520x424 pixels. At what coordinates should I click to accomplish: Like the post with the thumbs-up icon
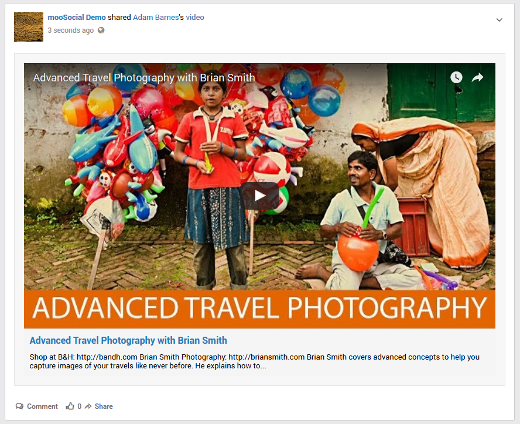tap(70, 406)
